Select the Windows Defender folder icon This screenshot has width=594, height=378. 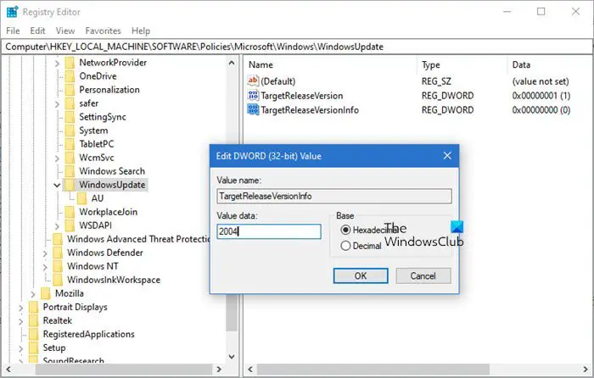coord(58,253)
